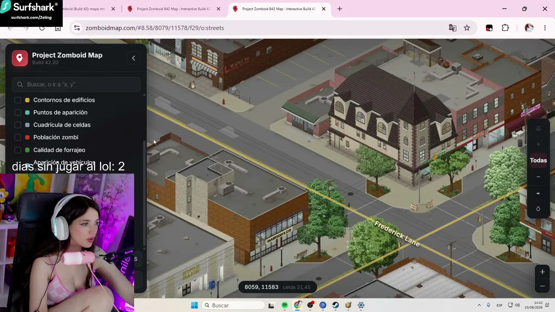Toggle the Cuadrícula de celdas checkbox
The width and height of the screenshot is (555, 312).
[x=18, y=125]
